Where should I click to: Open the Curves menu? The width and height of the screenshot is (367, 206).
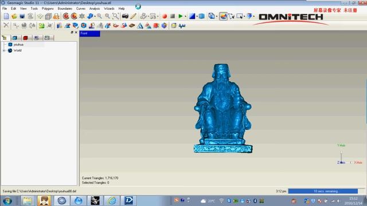(81, 9)
